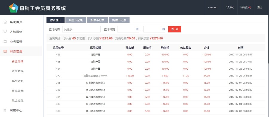269x117 pixels.
Task: Click the +18.00 现金币 value
Action: 130,76
